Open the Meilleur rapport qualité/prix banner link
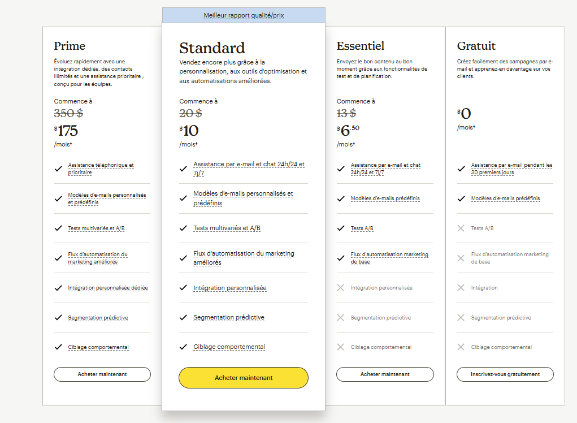This screenshot has height=423, width=577. click(x=244, y=15)
